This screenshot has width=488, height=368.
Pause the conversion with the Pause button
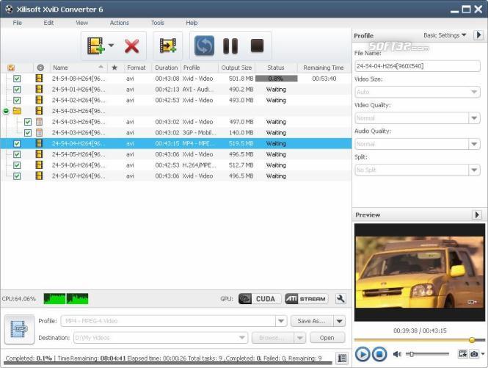point(230,46)
